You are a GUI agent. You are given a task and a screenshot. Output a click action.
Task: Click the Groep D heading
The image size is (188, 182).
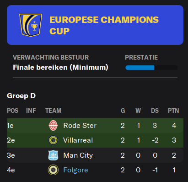21,96
